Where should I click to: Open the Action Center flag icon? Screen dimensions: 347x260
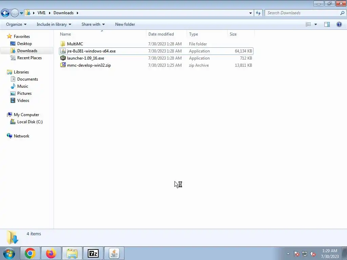pyautogui.click(x=297, y=254)
